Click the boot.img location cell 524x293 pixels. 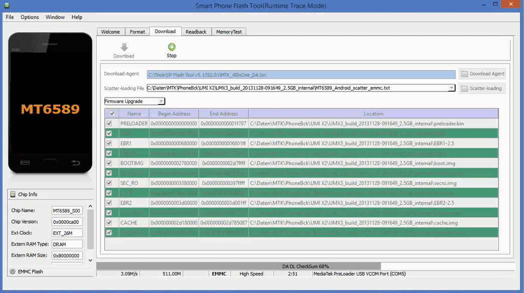373,163
